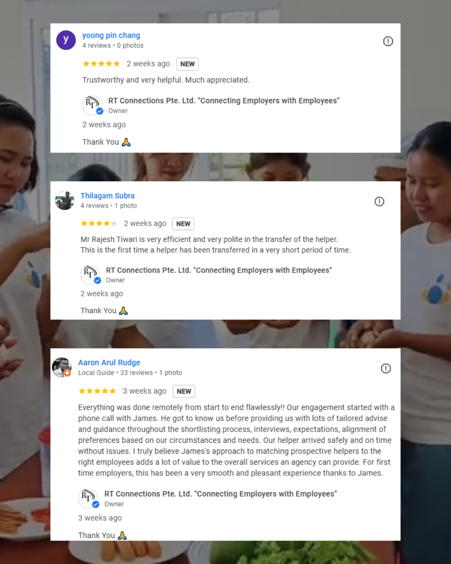Image resolution: width=451 pixels, height=564 pixels.
Task: Select the four-star rating on Thilagam Subra's review
Action: 99,224
